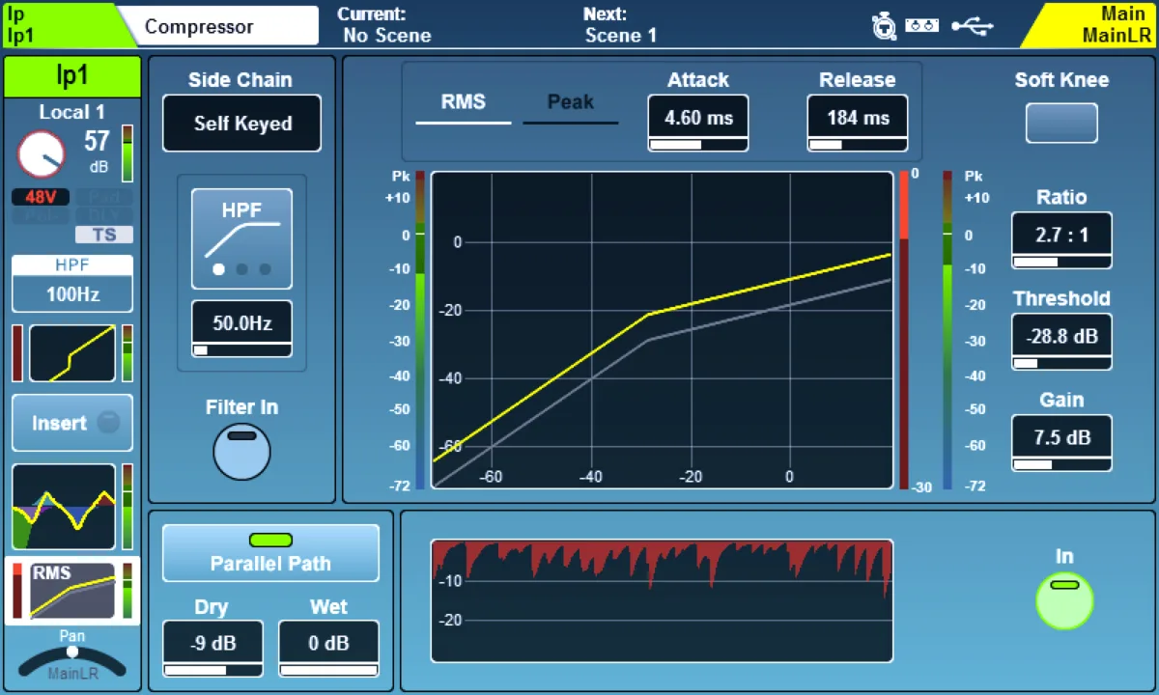Click the green Ip1 channel name header

(x=72, y=76)
